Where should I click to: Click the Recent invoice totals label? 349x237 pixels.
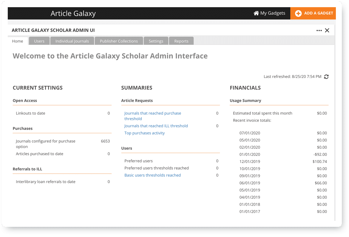click(252, 120)
